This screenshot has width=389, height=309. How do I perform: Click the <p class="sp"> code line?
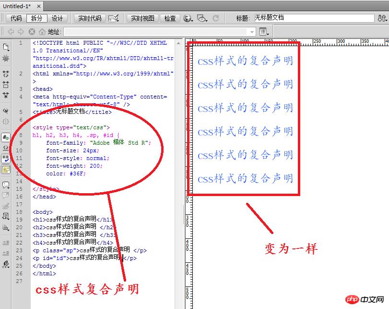[89, 250]
